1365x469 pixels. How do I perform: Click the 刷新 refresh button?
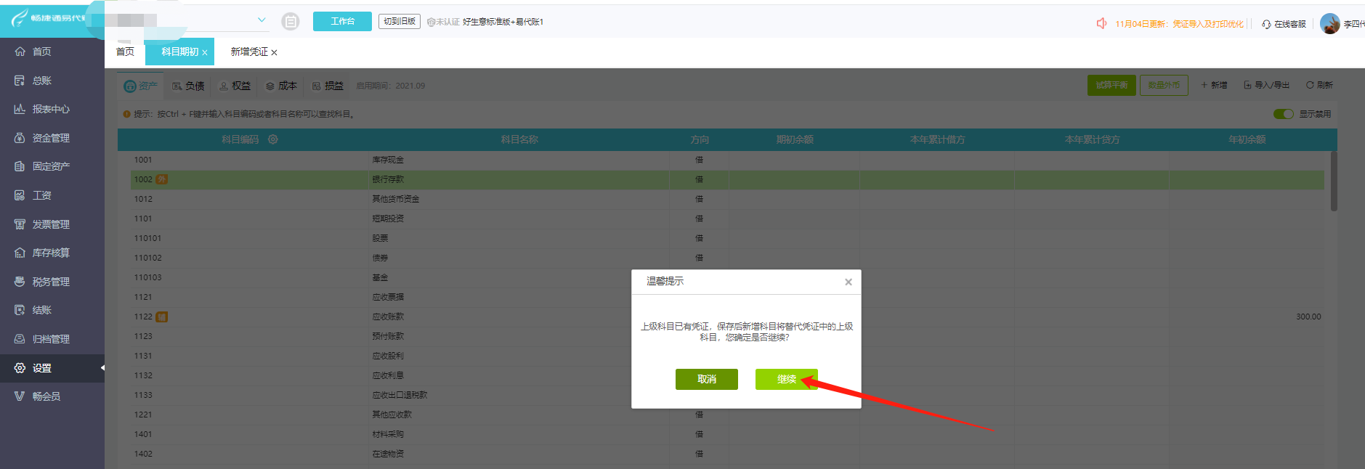coord(1319,85)
